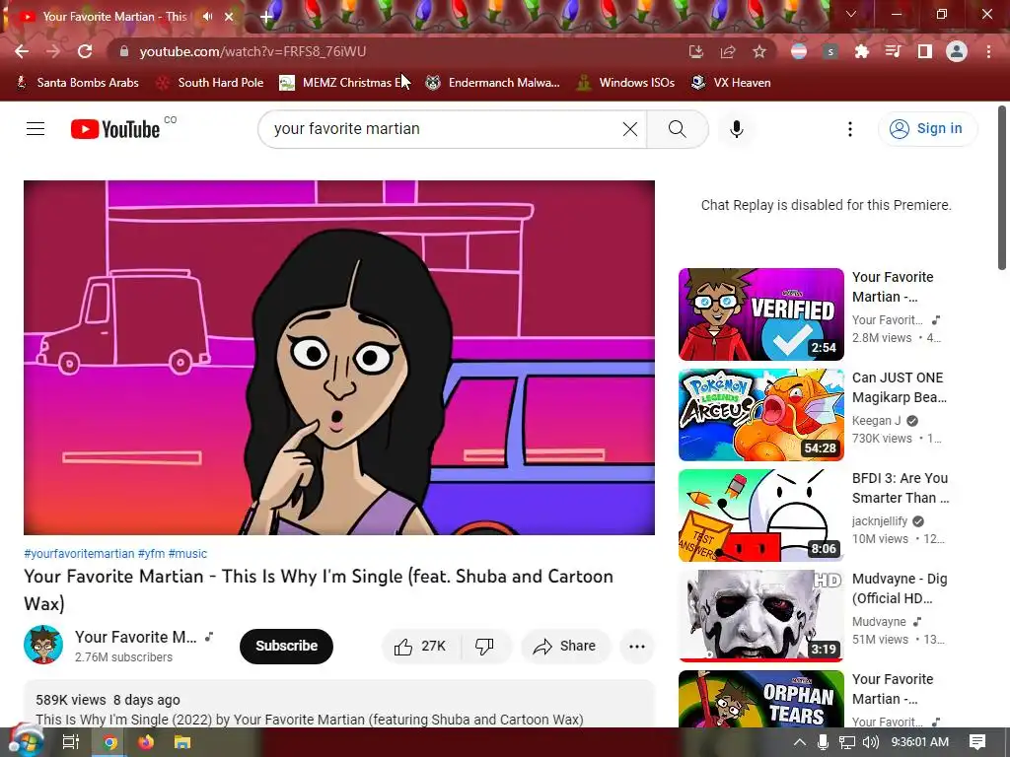Close the Your Favorite Martian tab
Viewport: 1010px width, 757px height.
click(229, 17)
